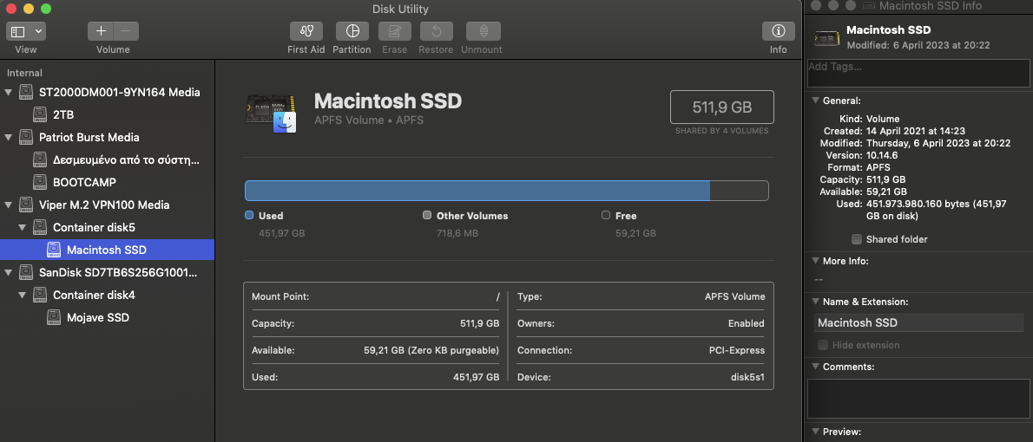The image size is (1033, 442).
Task: Click the Version 10.14.6 value in Info
Action: click(881, 155)
